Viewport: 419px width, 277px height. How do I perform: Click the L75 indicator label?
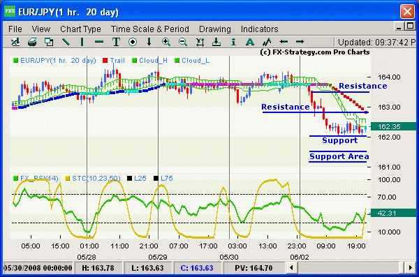point(167,178)
